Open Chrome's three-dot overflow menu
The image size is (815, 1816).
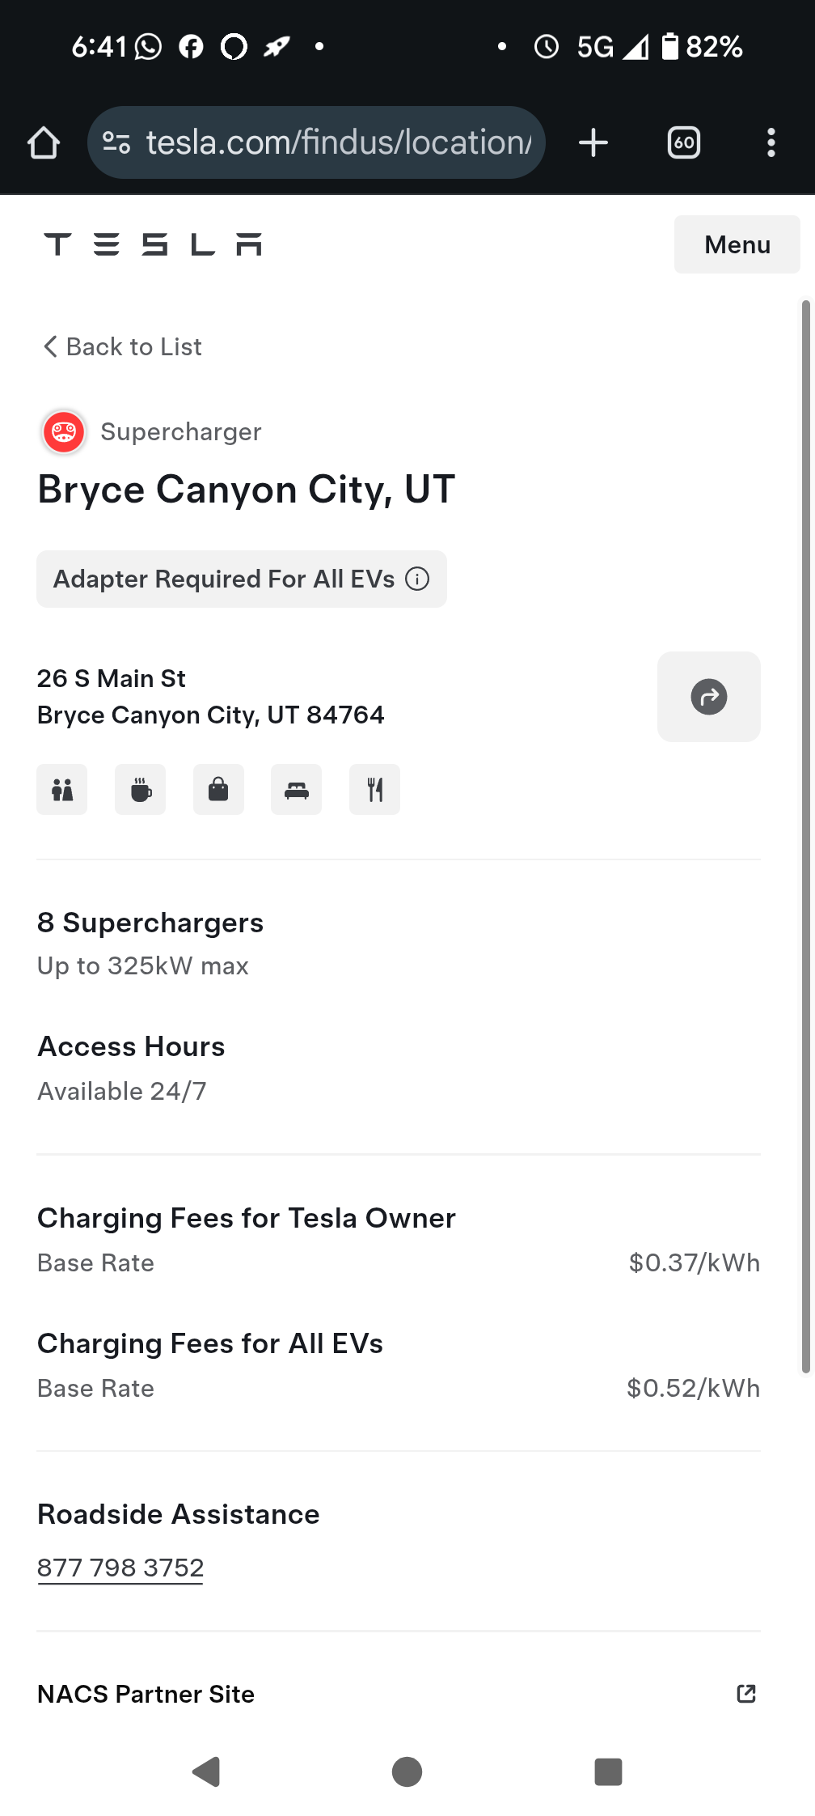click(771, 142)
